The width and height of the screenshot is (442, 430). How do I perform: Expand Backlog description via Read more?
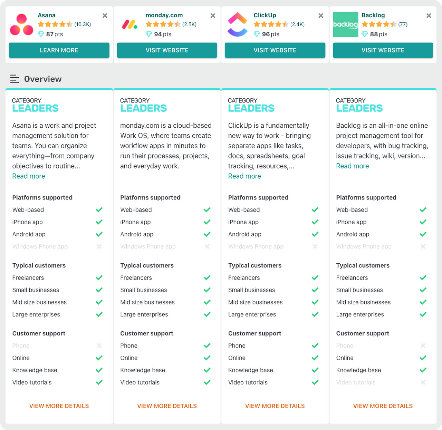pos(353,166)
